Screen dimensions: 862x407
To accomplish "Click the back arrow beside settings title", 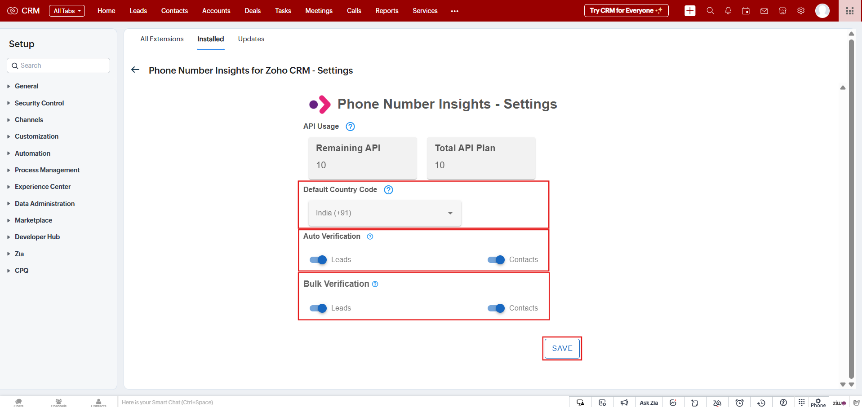I will 135,70.
